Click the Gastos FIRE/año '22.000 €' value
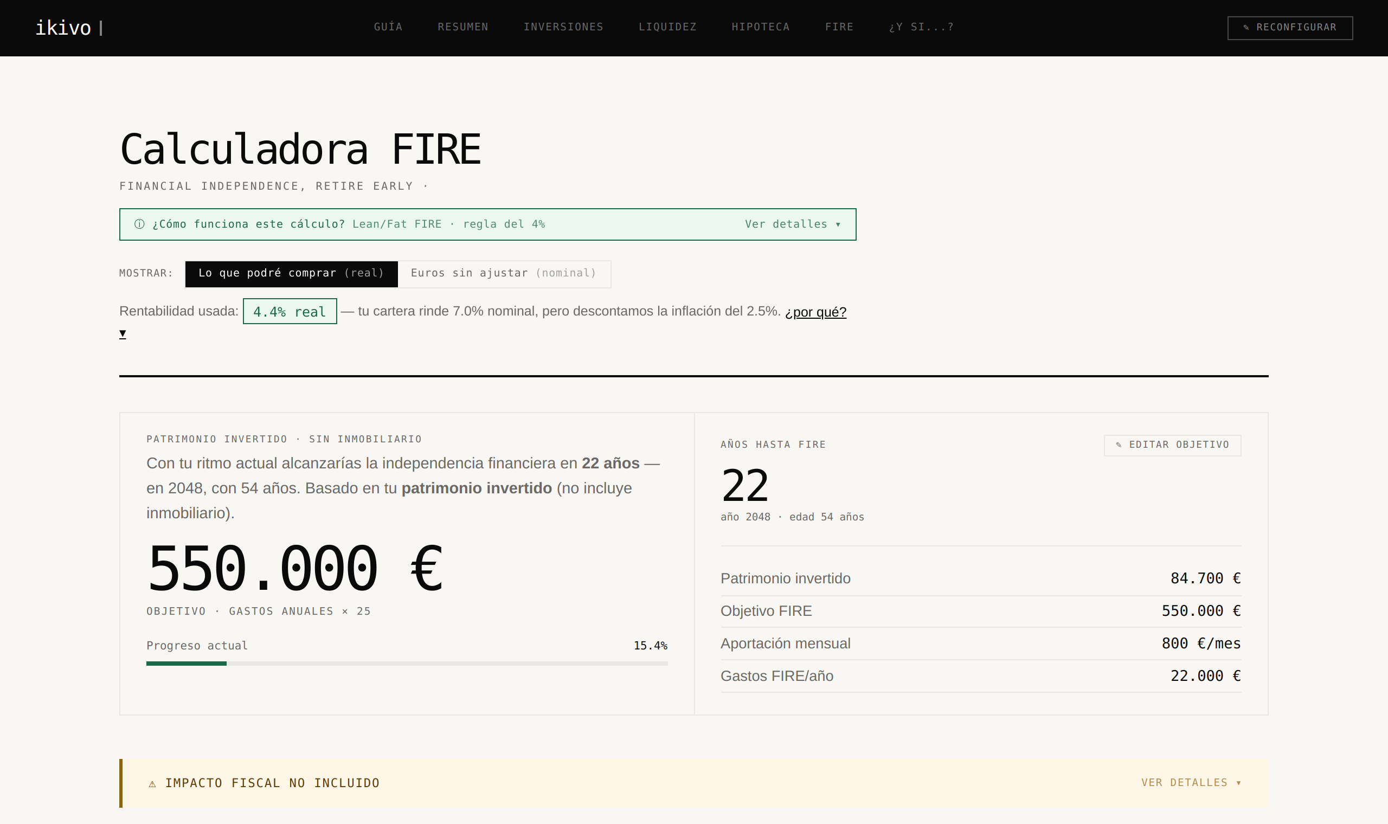 pyautogui.click(x=1205, y=676)
